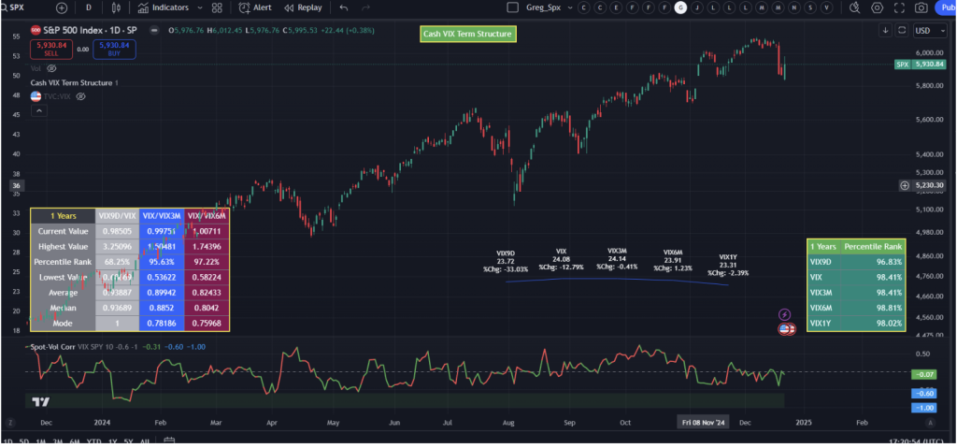
Task: Take a chart snapshot with camera icon
Action: 921,7
